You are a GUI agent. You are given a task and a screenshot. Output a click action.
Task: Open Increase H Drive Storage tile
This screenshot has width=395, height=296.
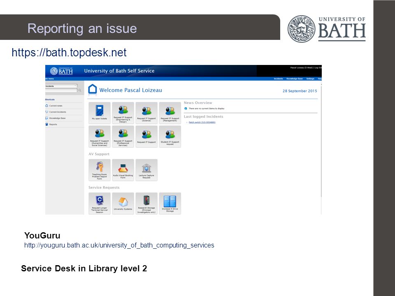tap(170, 203)
